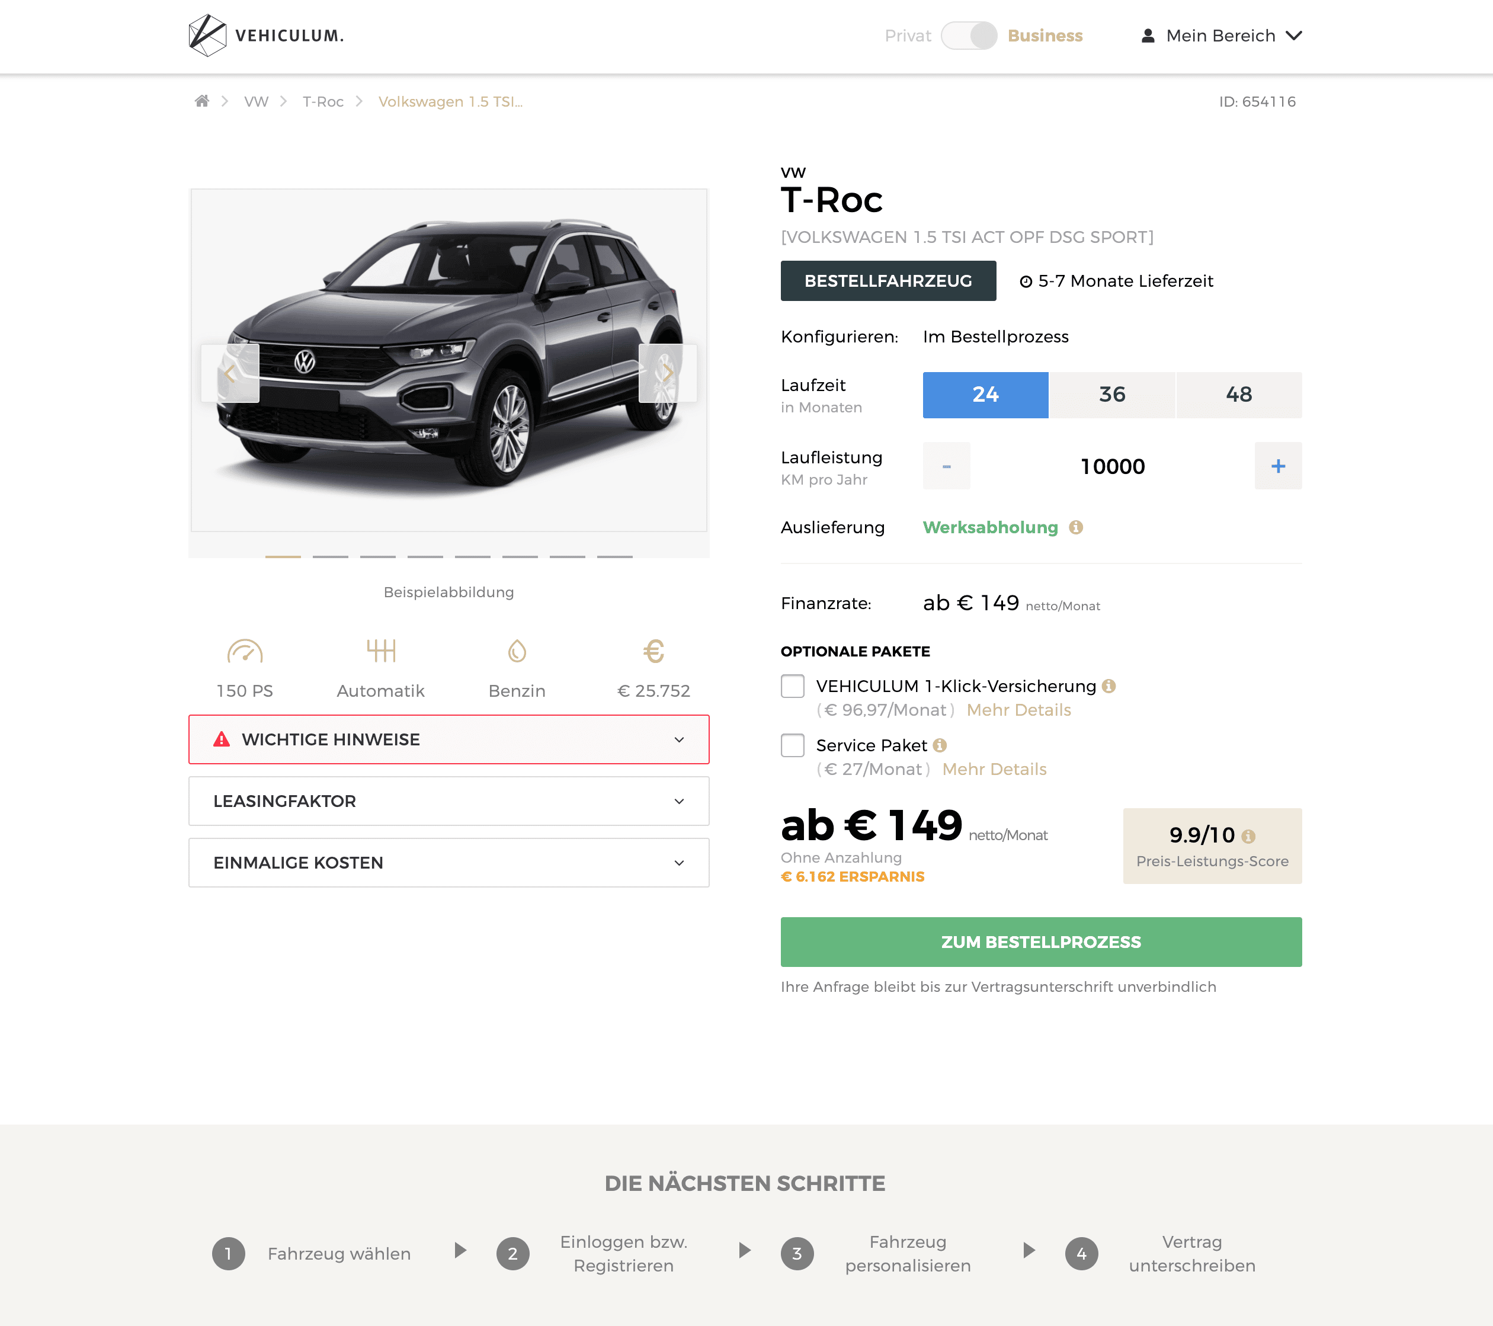
Task: Enable VEHICULUM 1-Klick-Versicherung checkbox
Action: click(x=793, y=686)
